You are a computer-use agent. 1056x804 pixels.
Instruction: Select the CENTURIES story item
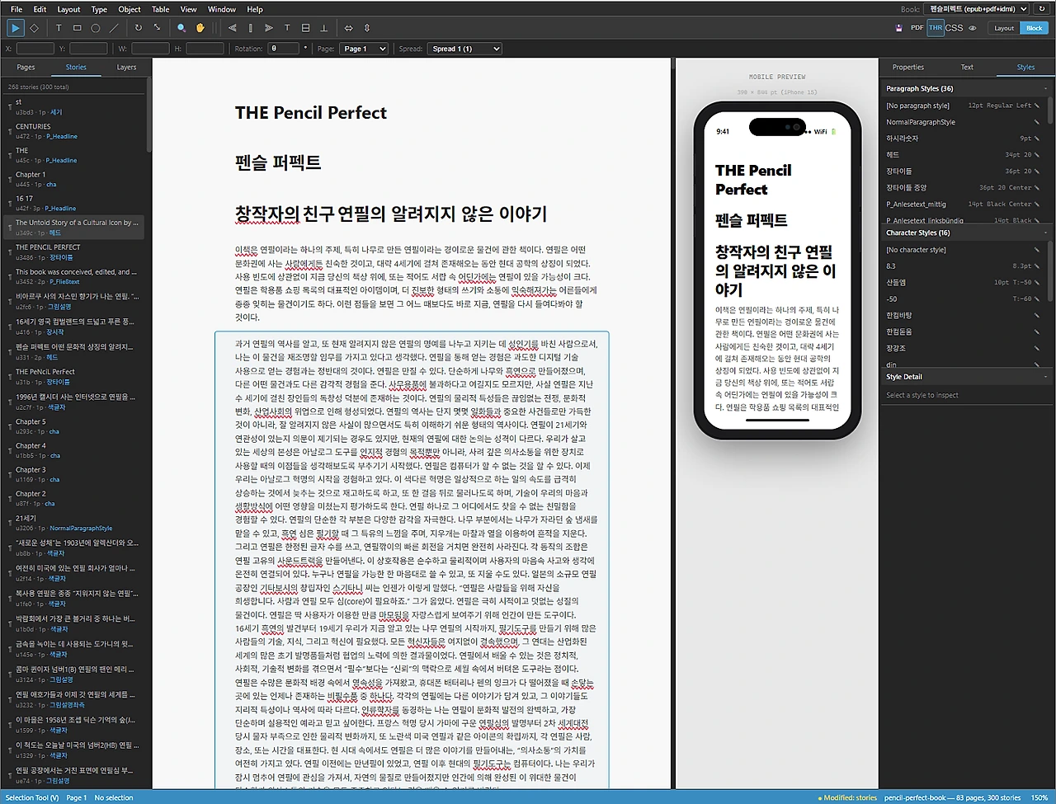click(x=74, y=131)
